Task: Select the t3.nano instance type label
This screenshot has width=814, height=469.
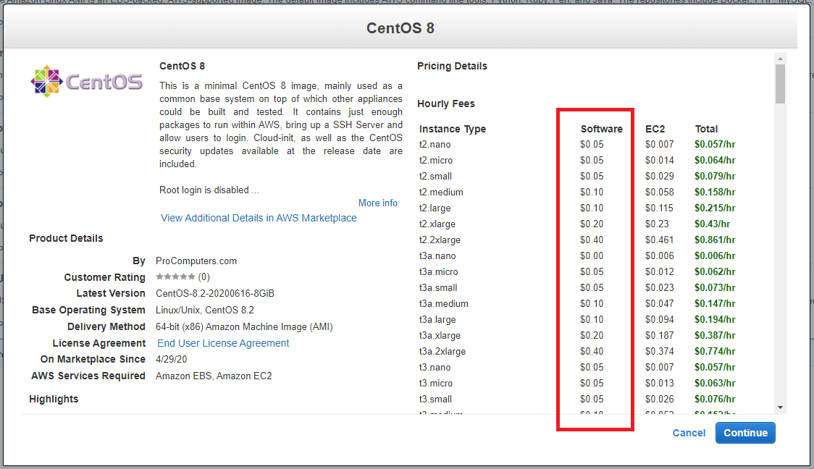Action: 435,368
